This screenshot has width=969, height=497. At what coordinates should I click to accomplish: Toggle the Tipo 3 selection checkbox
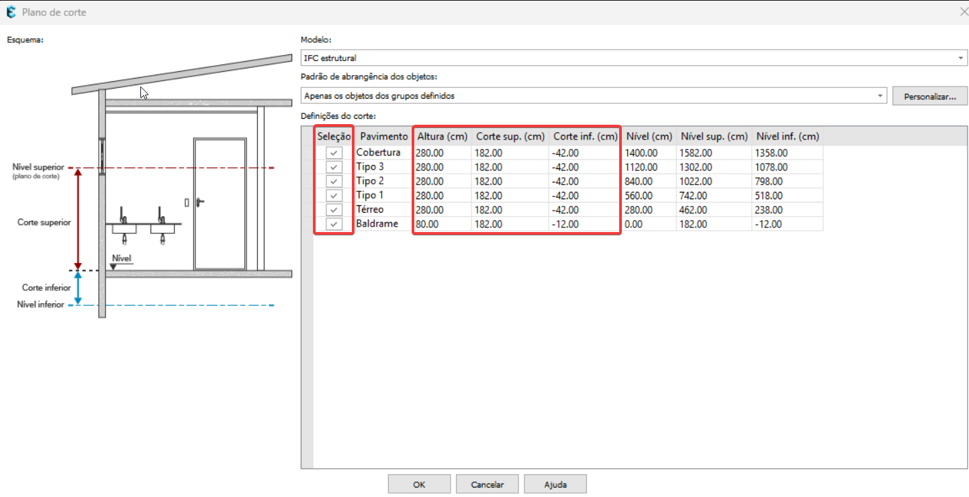[x=334, y=167]
